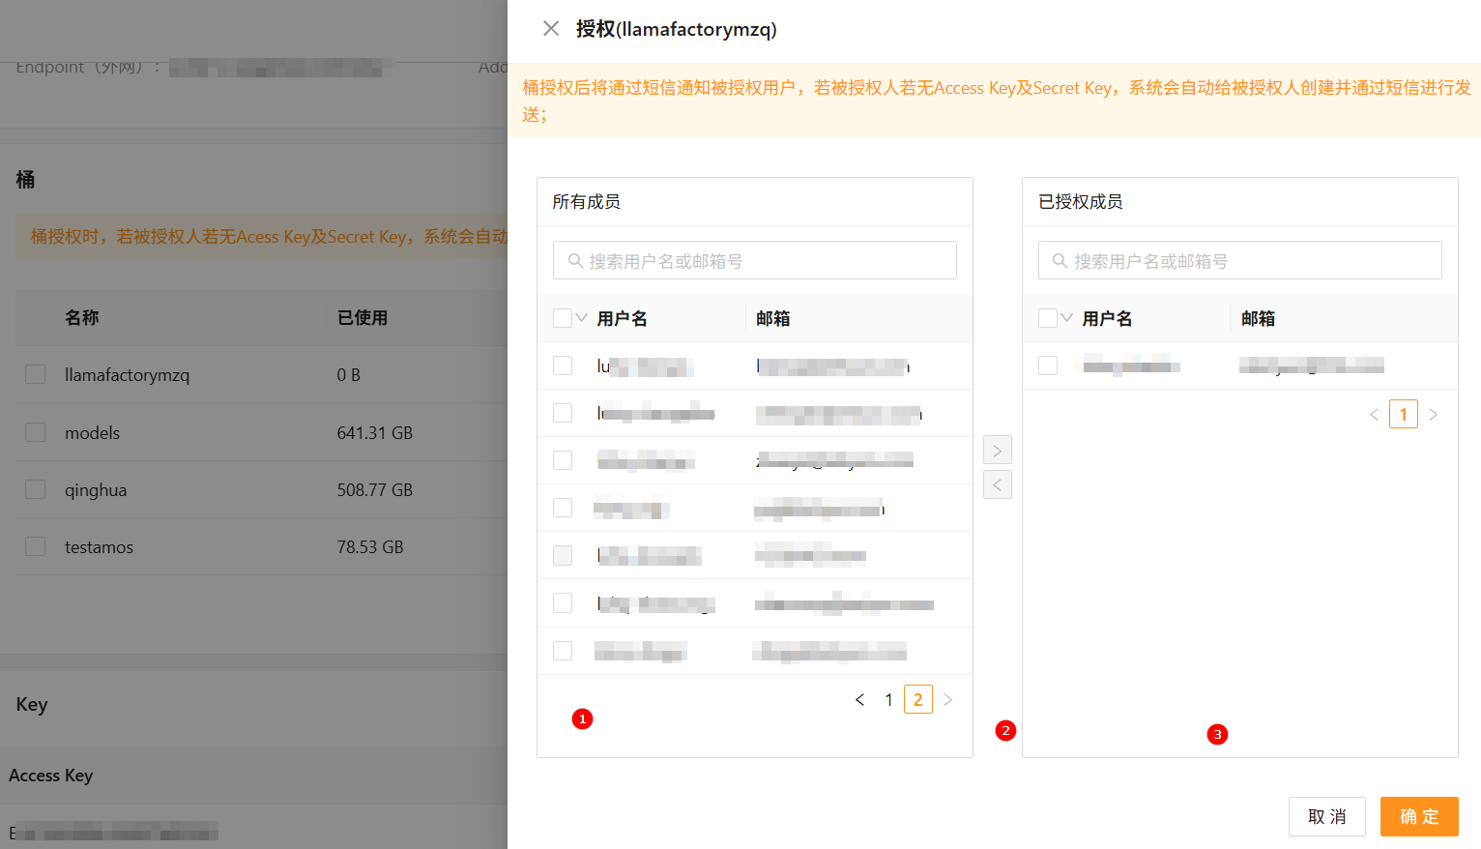Click search icon in 已授权成员 search box
The height and width of the screenshot is (849, 1481).
click(x=1060, y=261)
